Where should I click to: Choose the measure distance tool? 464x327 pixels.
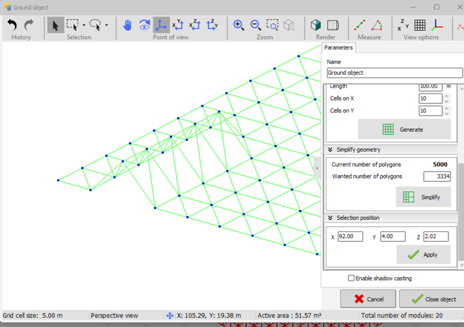[360, 25]
